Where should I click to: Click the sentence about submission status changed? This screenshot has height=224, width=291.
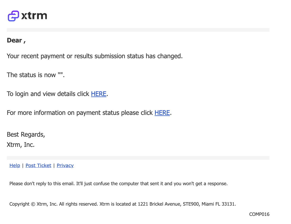click(x=95, y=56)
